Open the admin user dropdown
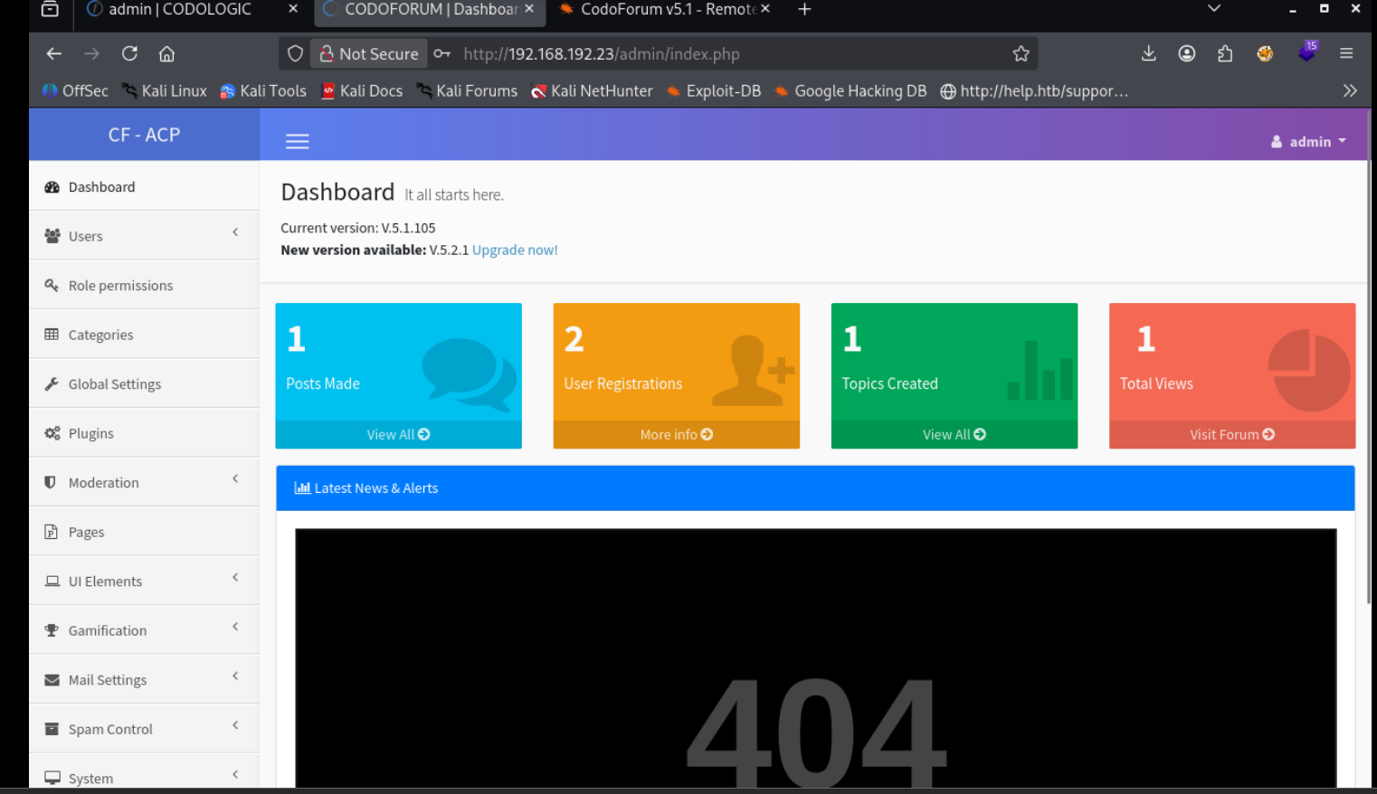This screenshot has width=1377, height=794. [x=1308, y=142]
